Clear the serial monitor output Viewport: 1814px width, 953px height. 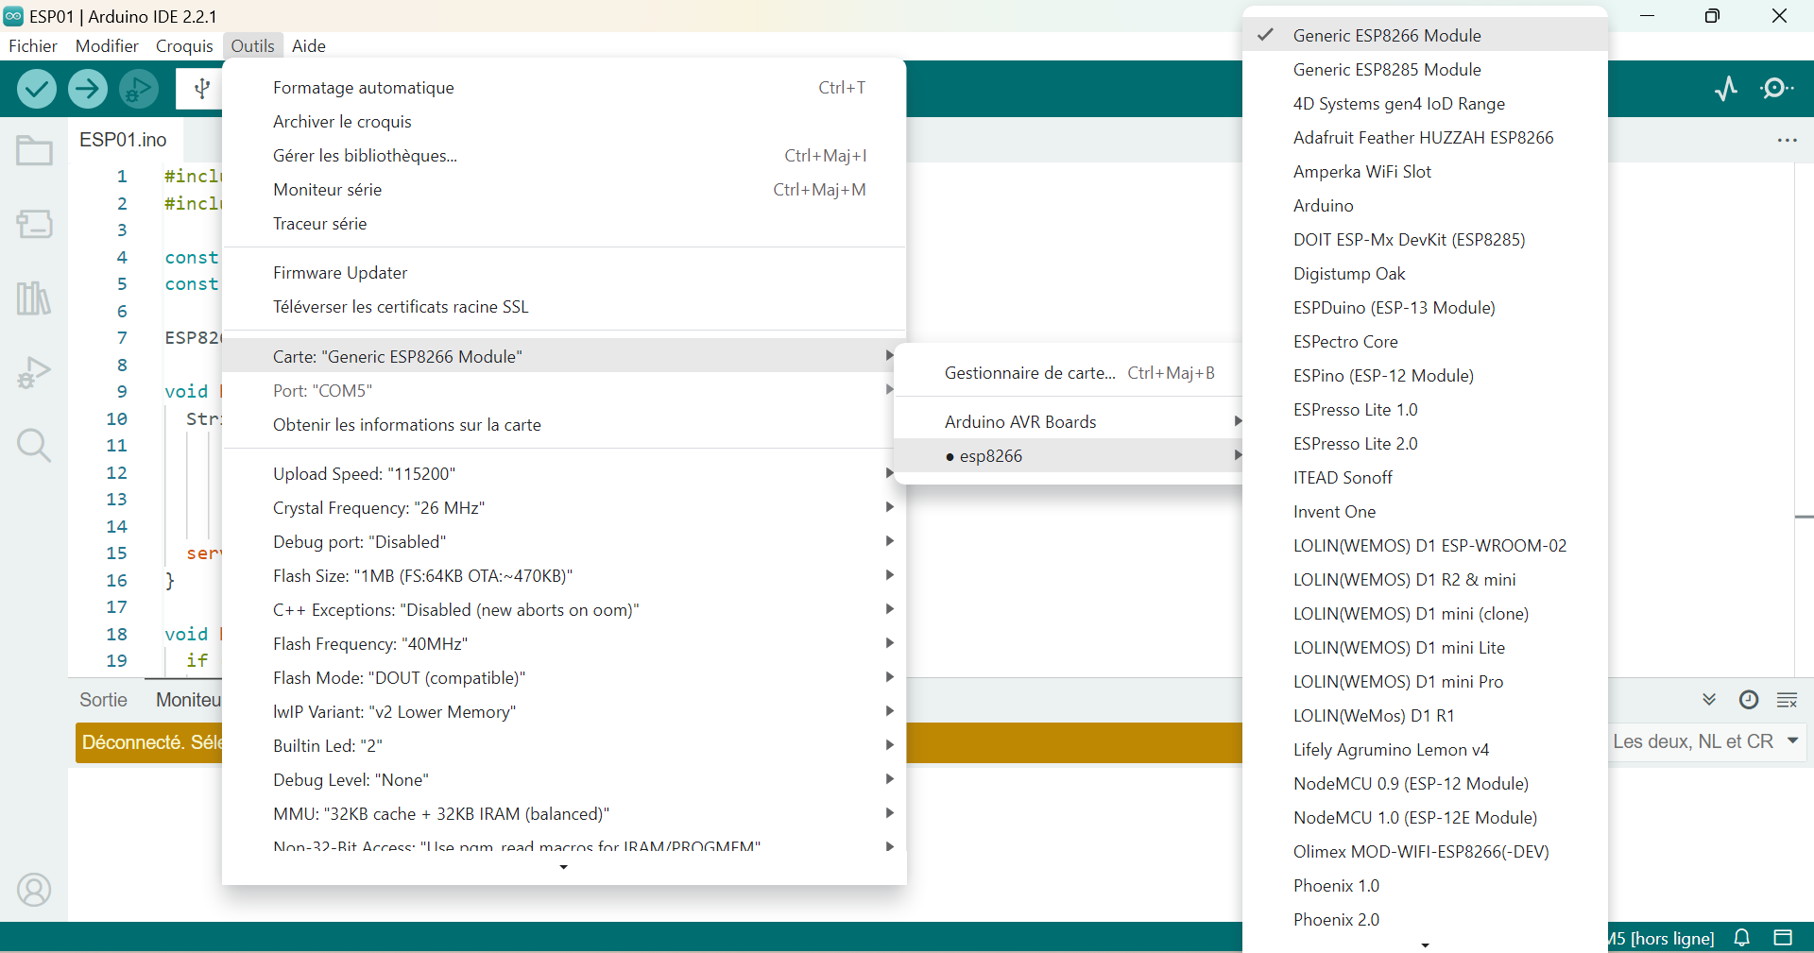coord(1788,700)
